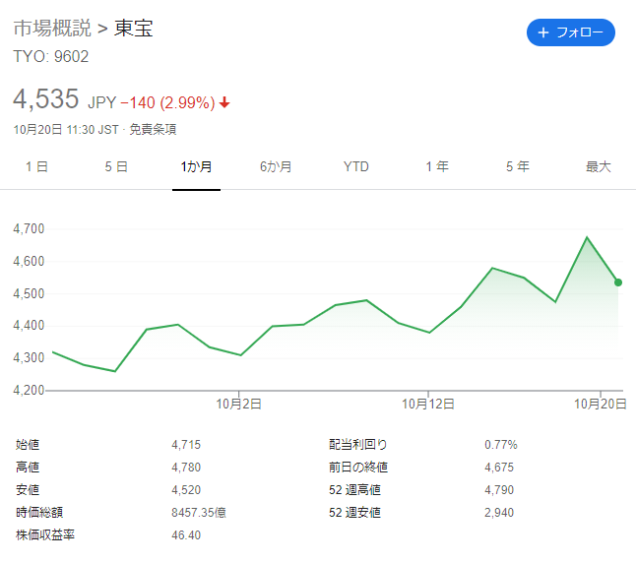Click the red down arrow beside the price change
The width and height of the screenshot is (636, 563).
[224, 102]
